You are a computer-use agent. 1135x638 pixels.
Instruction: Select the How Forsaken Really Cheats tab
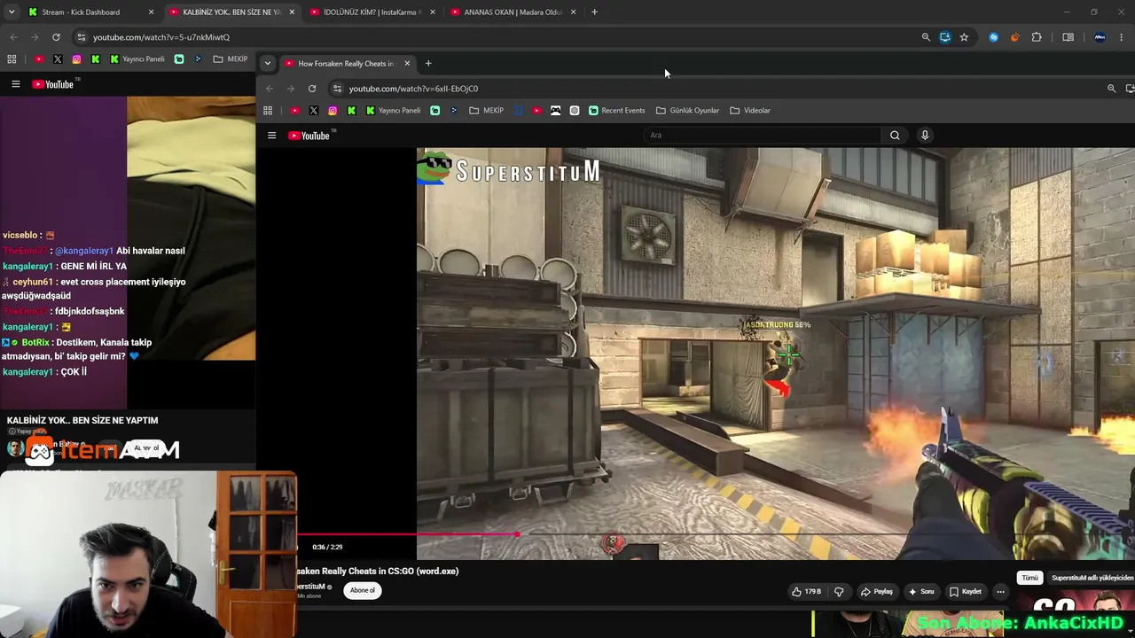pos(346,64)
